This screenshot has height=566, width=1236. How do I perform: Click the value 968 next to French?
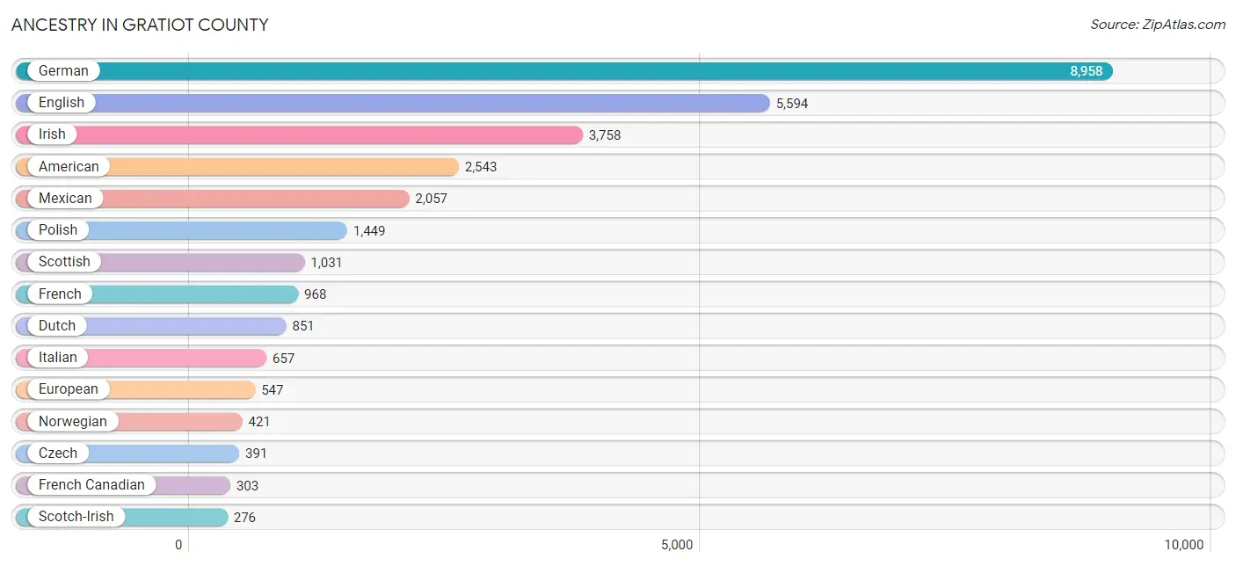click(316, 294)
